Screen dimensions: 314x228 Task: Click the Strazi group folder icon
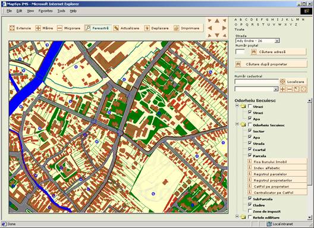click(x=243, y=107)
